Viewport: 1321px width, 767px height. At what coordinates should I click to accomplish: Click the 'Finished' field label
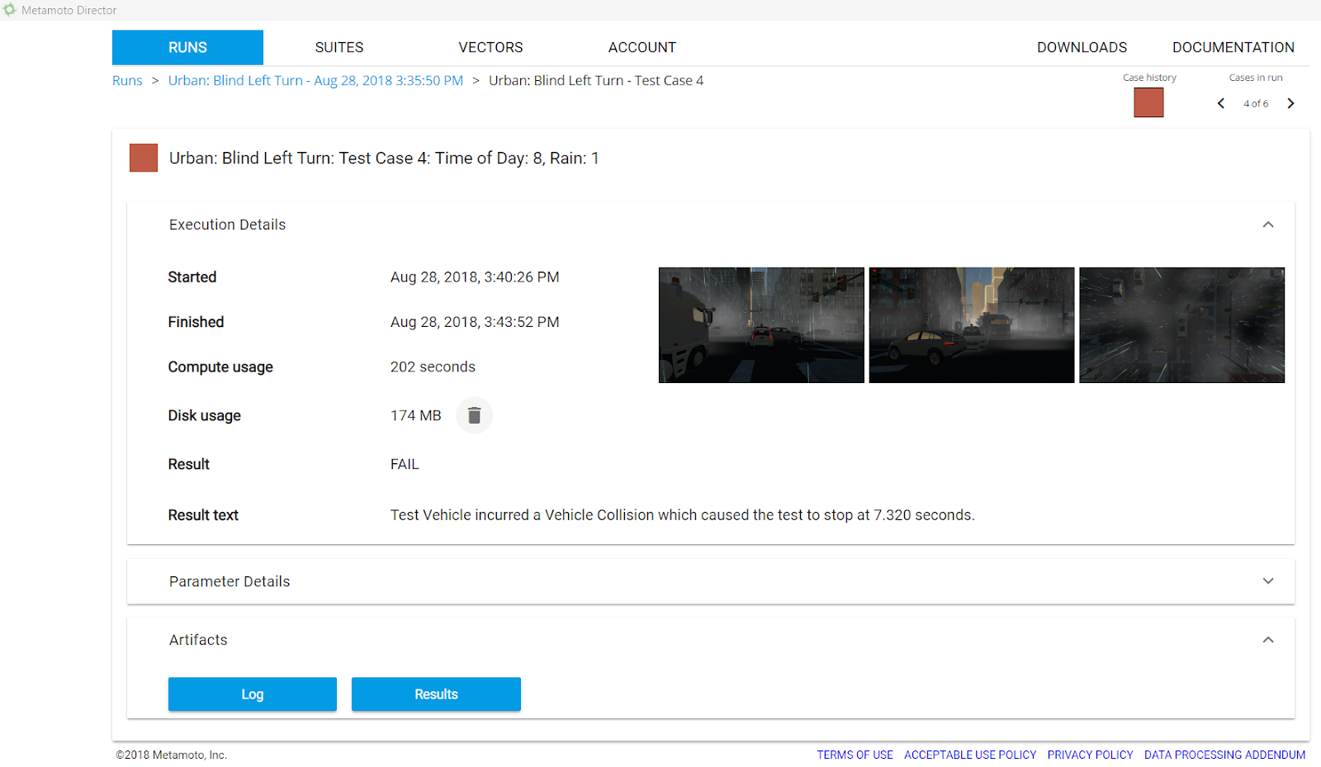pyautogui.click(x=196, y=322)
